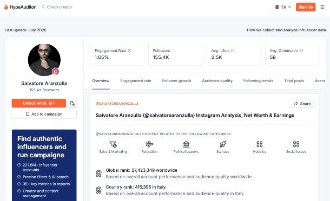
Task: Click Avg. Comments info icon
Action: (301, 50)
